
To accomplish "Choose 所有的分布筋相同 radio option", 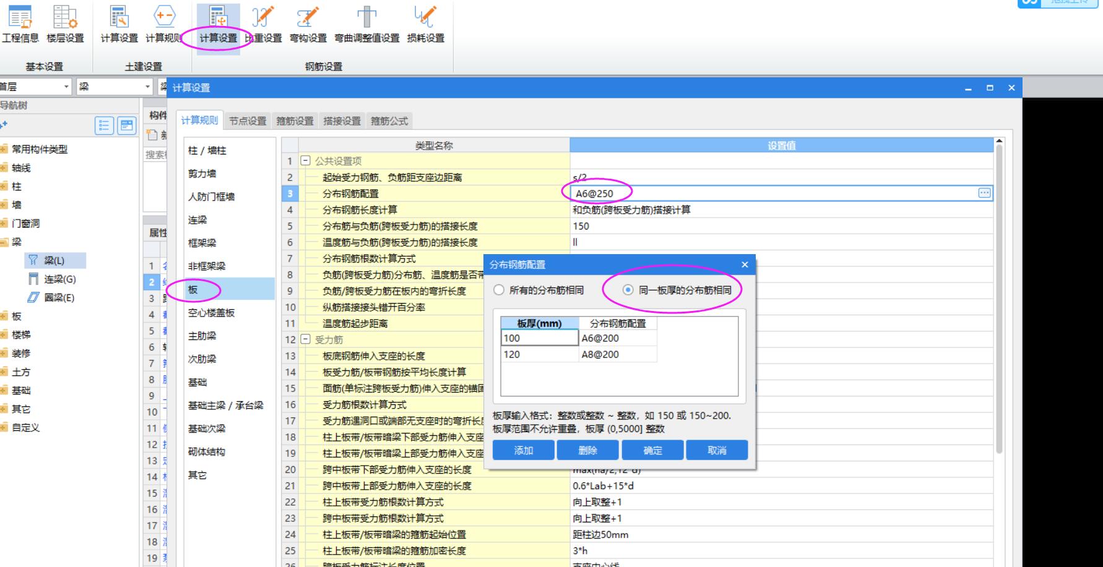I will point(499,290).
